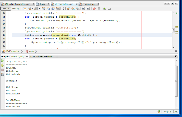182x117 pixels.
Task: Click the Find Selection magnifier icon
Action: pyautogui.click(x=44, y=9)
